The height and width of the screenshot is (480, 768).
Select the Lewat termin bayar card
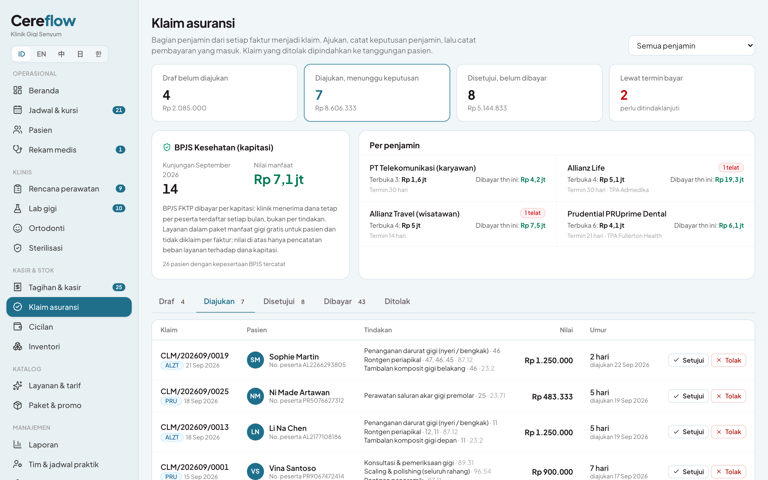pyautogui.click(x=682, y=93)
